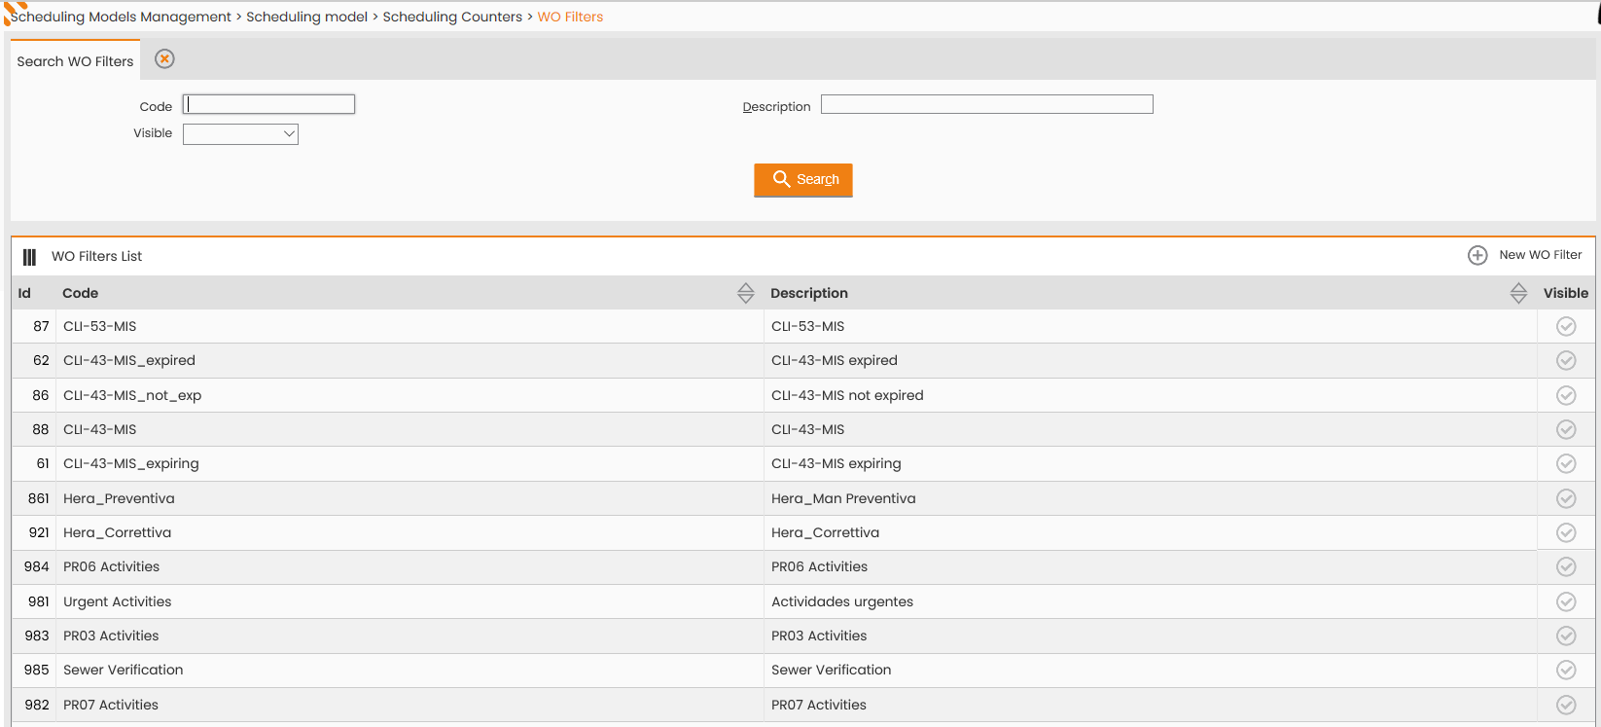Click the New WO Filter label
Image resolution: width=1601 pixels, height=727 pixels.
(x=1541, y=255)
